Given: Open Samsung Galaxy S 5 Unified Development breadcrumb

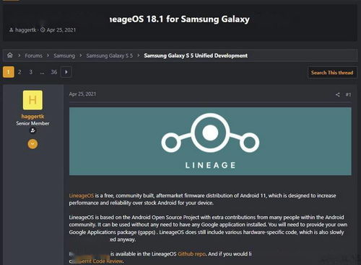Looking at the screenshot, I should (196, 55).
